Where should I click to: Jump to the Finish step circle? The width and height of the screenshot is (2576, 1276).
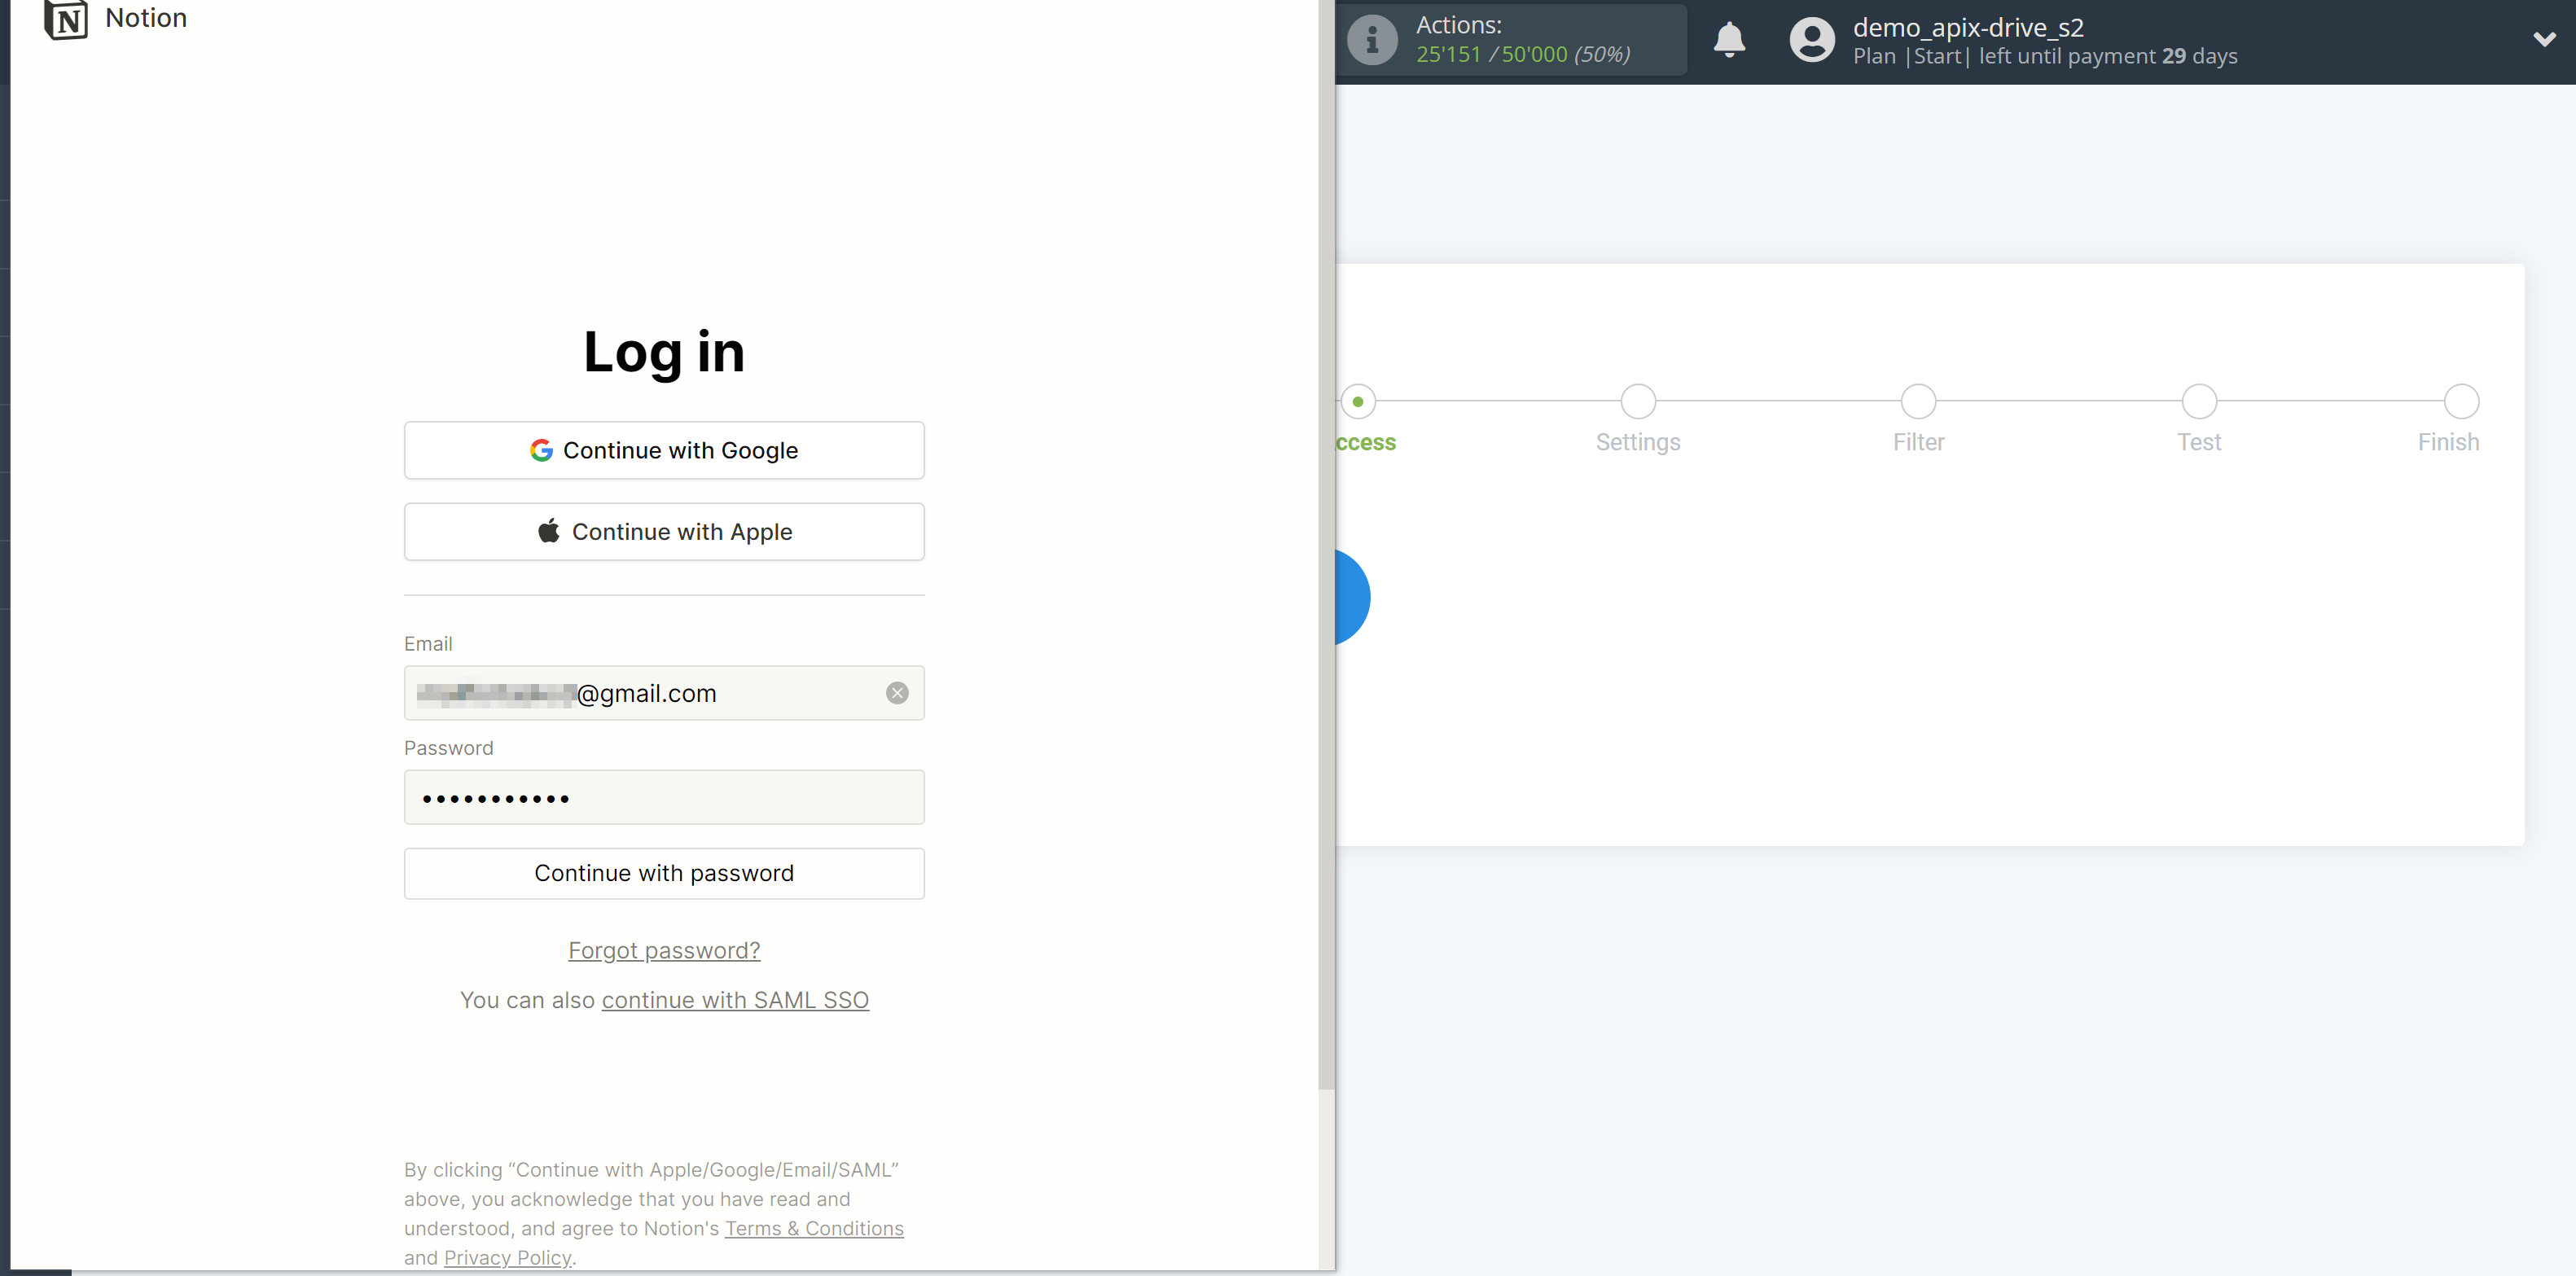pos(2461,401)
